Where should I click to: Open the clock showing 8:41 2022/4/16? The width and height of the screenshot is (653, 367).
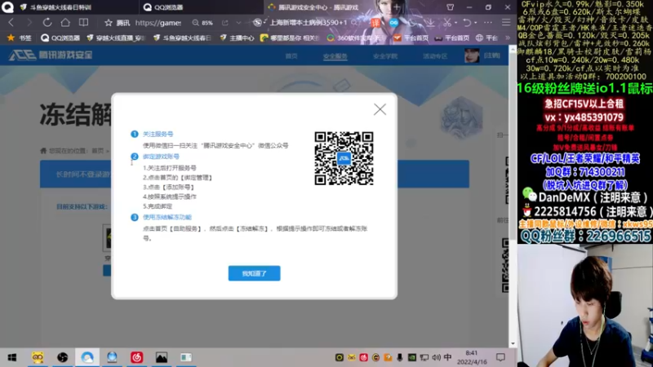tap(472, 357)
